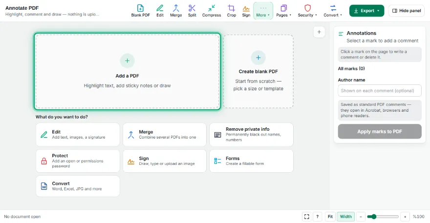Click the redaction icon on Remove private info

point(218,135)
